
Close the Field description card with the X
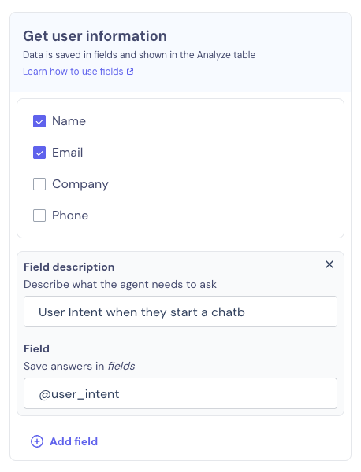pyautogui.click(x=329, y=264)
